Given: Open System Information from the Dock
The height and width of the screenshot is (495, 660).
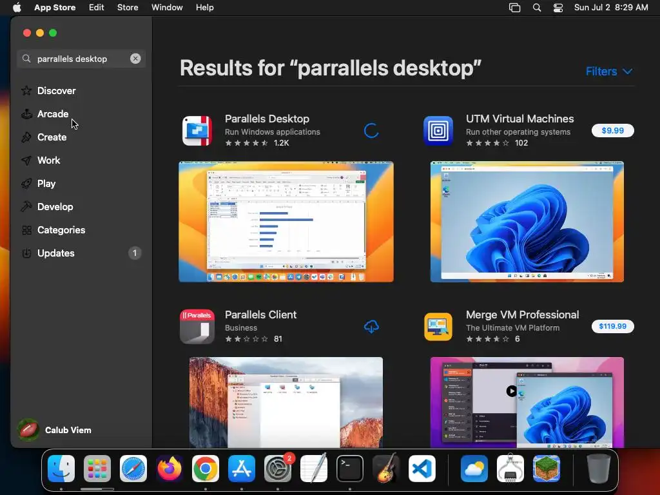Looking at the screenshot, I should pos(510,469).
